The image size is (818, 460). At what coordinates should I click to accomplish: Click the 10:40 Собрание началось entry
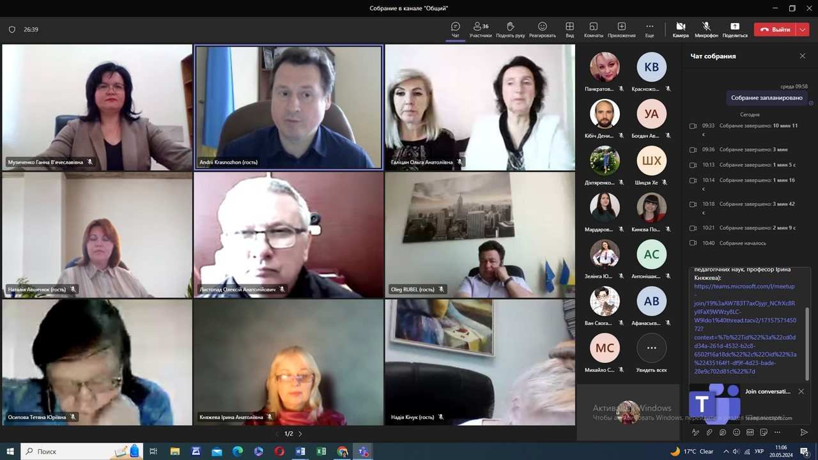(x=729, y=243)
